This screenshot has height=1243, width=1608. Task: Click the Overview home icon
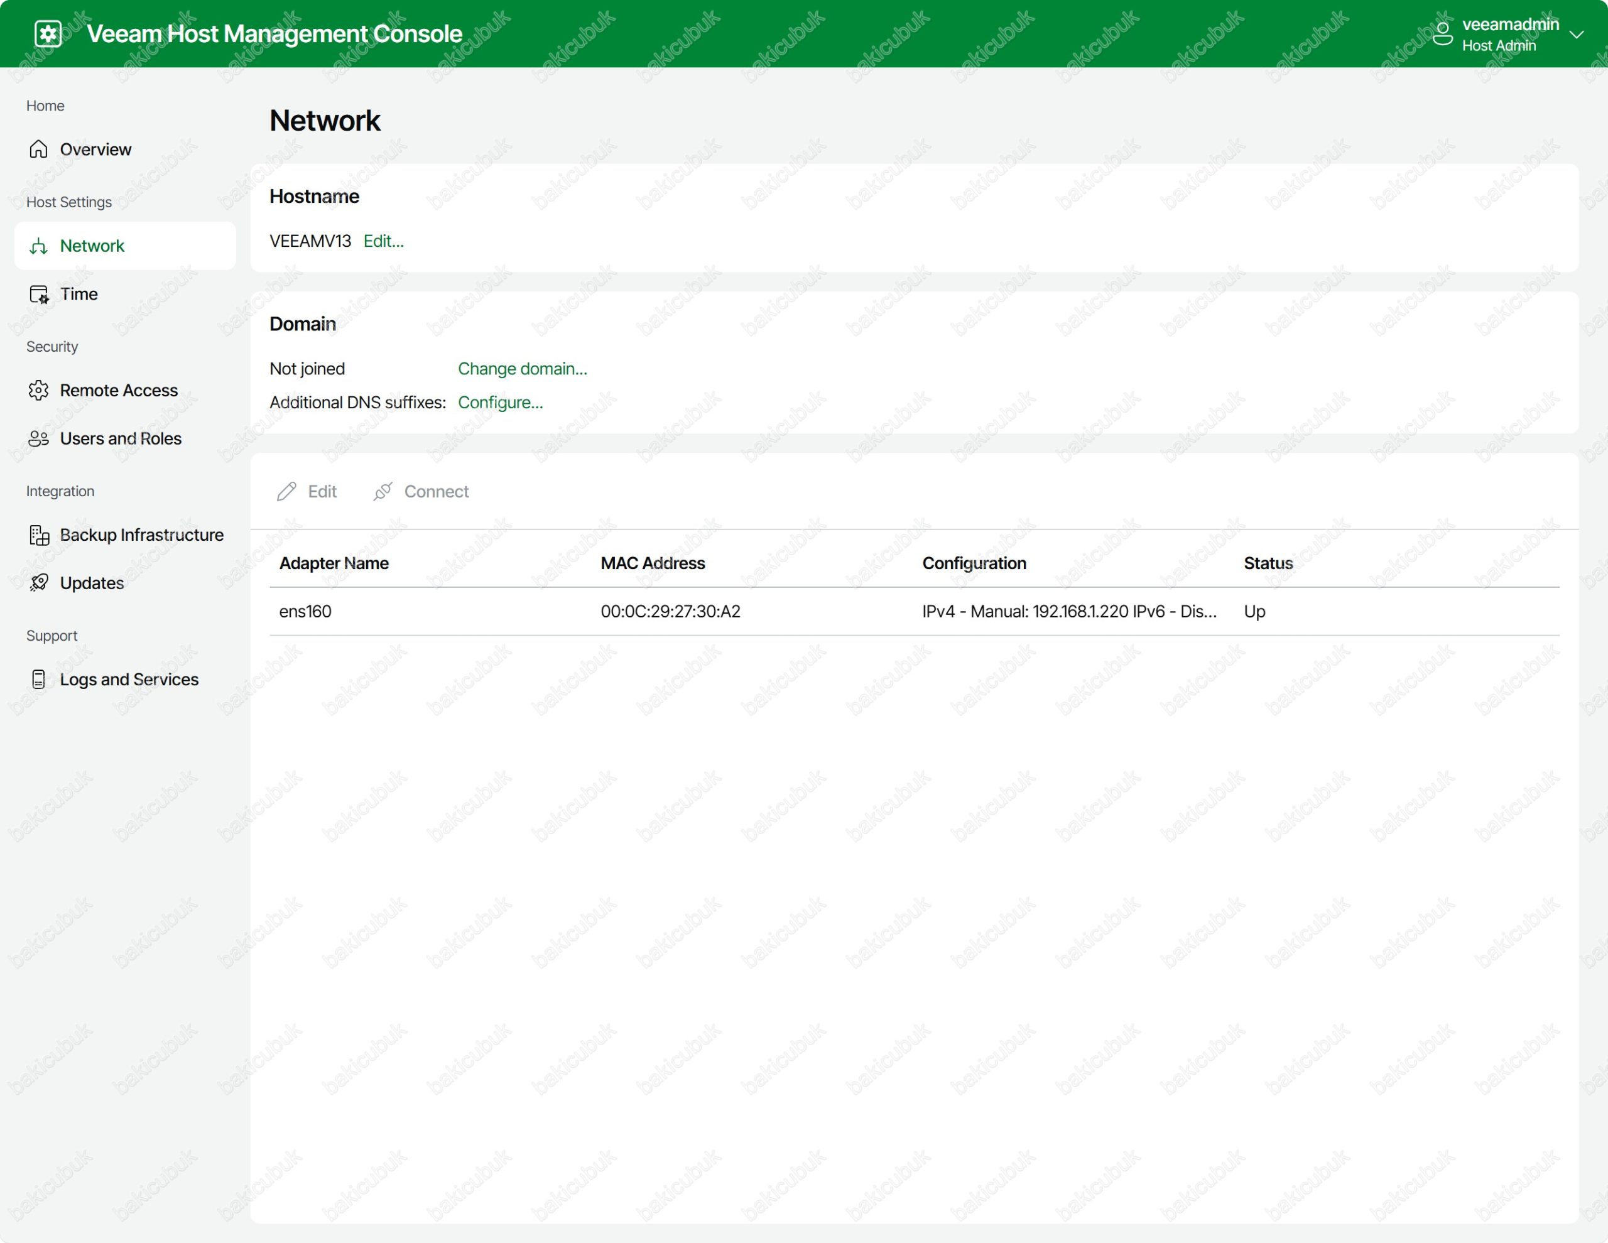[x=38, y=149]
